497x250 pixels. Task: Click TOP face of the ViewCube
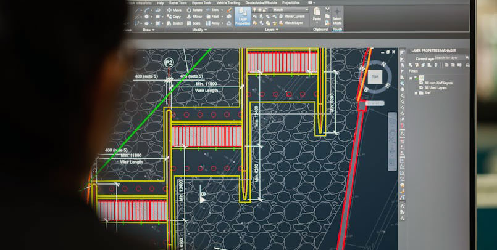coord(375,77)
